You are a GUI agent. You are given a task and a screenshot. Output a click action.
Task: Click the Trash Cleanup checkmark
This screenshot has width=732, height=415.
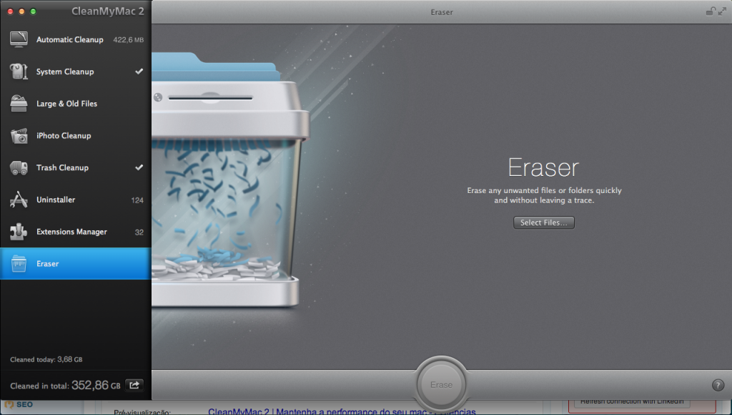click(139, 167)
